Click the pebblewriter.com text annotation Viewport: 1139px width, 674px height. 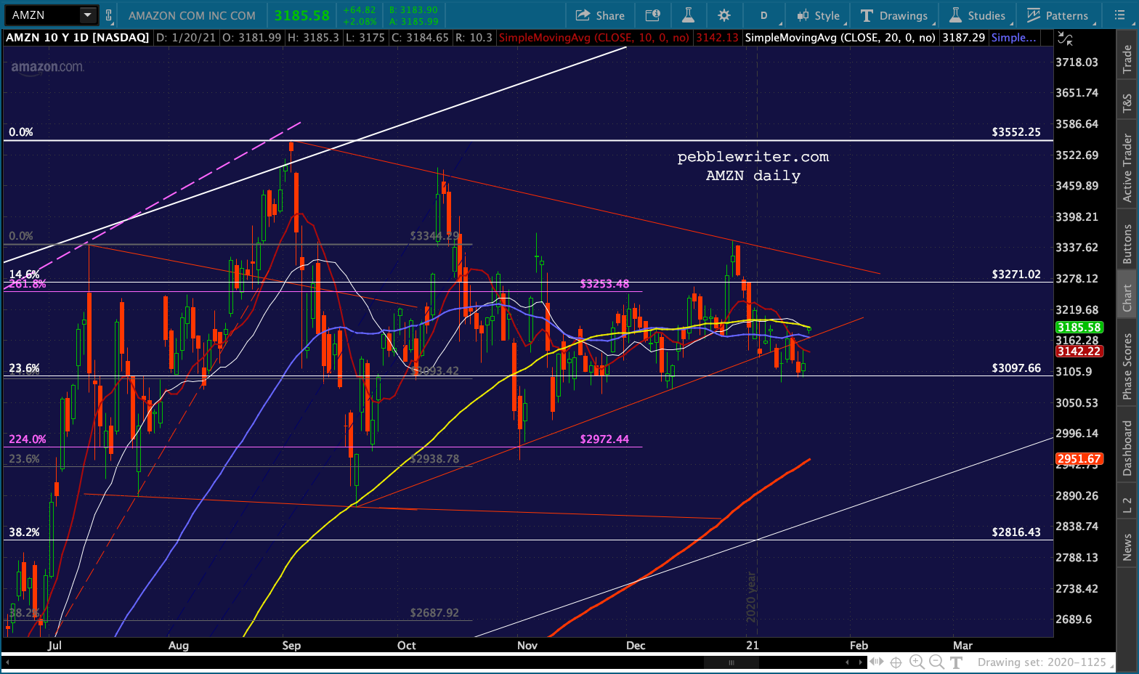(x=753, y=157)
